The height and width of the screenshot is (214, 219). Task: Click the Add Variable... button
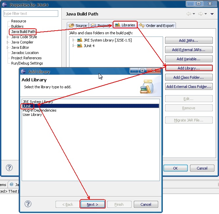(189, 59)
